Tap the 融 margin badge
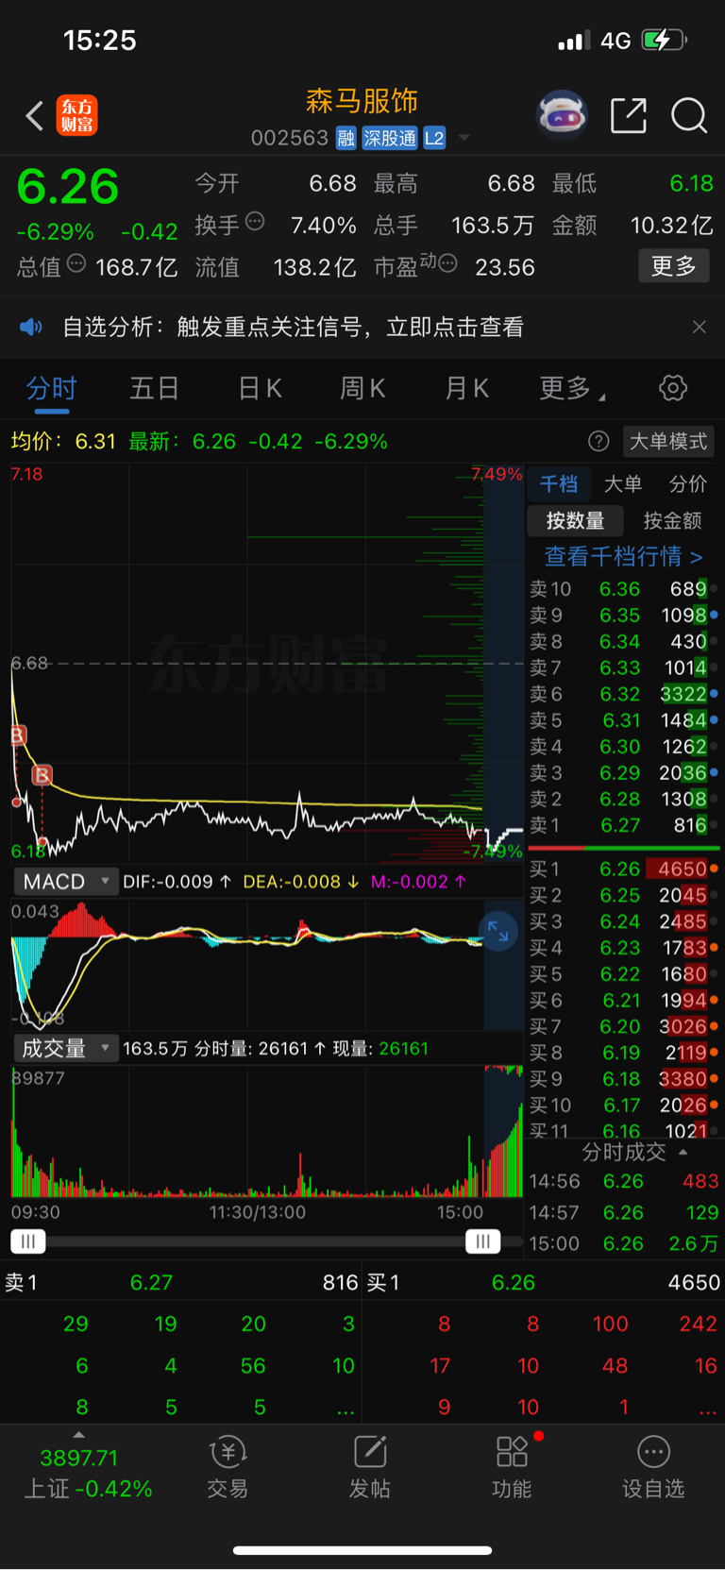The width and height of the screenshot is (725, 1570). pyautogui.click(x=346, y=139)
